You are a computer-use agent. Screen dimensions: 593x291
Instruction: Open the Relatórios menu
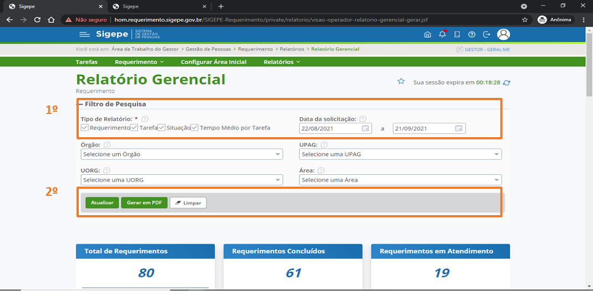(x=282, y=62)
